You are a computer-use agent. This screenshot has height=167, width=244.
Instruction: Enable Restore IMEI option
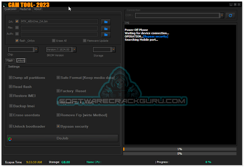(x=11, y=96)
